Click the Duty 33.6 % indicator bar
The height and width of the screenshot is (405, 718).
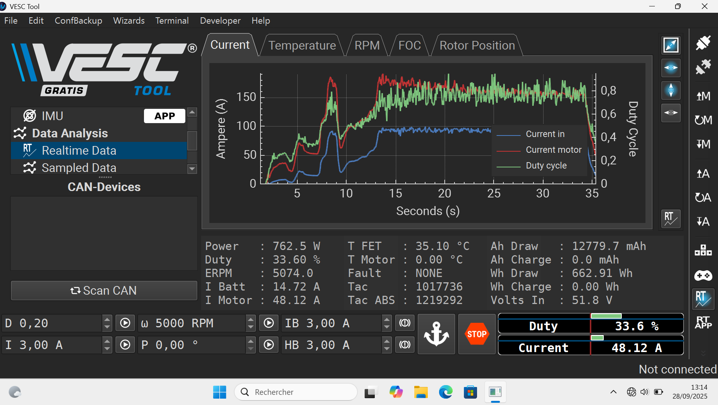pyautogui.click(x=591, y=324)
